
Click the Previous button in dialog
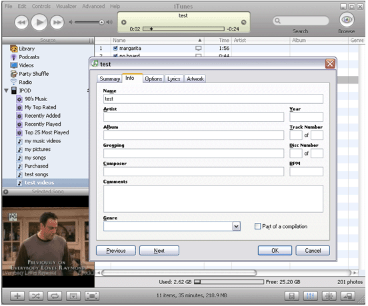[x=116, y=251]
